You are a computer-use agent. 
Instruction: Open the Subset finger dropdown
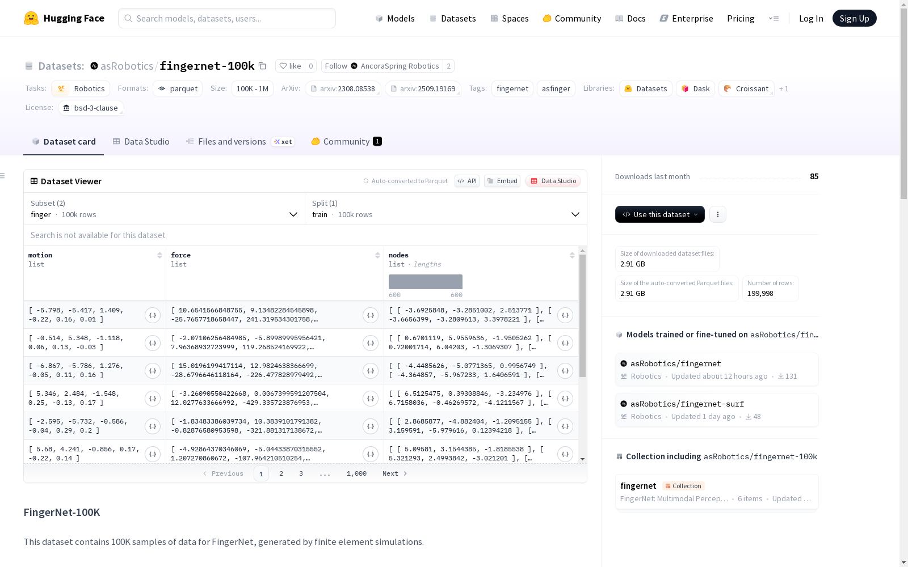coord(165,209)
